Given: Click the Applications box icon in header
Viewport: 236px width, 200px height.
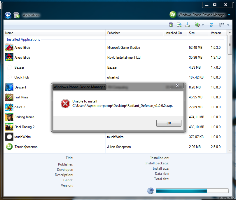Looking at the screenshot, I should [16, 15].
